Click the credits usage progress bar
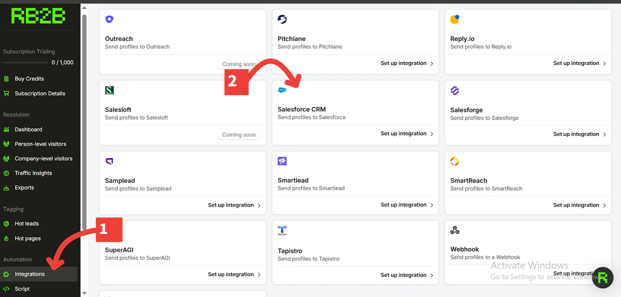Screen dimensions: 621x297 coord(26,62)
